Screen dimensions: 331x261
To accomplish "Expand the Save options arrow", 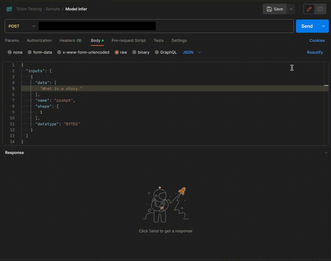I will (x=291, y=9).
